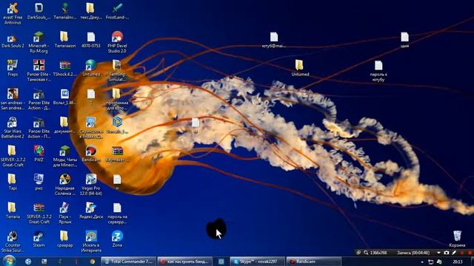Viewport: 474px width, 266px height.
Task: Switch to Bandicam taskbar button
Action: [314, 262]
